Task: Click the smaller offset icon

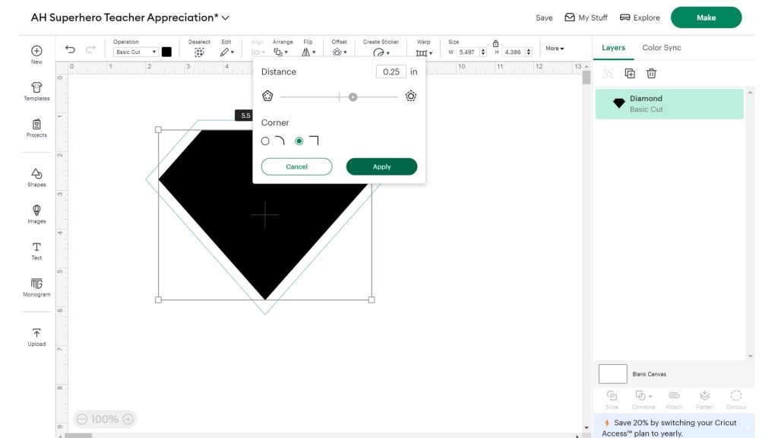Action: pyautogui.click(x=267, y=96)
